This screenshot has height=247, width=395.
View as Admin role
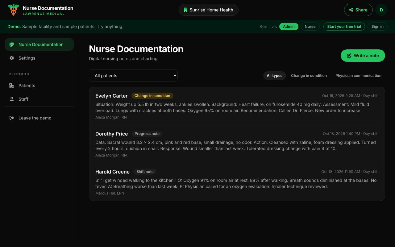pos(289,27)
